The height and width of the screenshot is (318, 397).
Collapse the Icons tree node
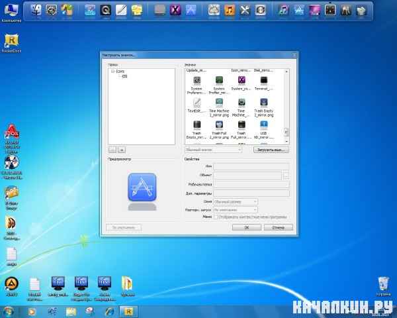(113, 72)
